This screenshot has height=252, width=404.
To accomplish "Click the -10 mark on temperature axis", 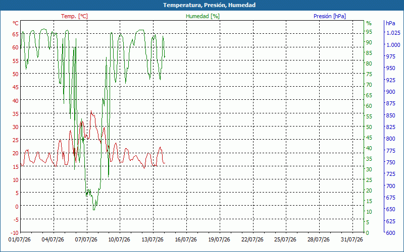I will pos(15,233).
